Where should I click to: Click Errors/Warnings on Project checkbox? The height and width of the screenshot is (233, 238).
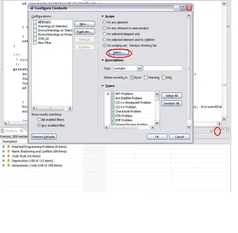35,34
